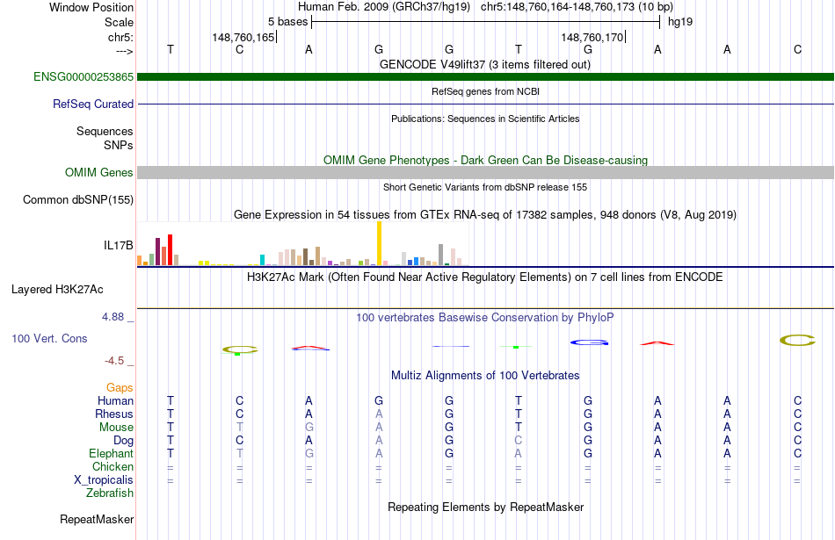Click the chr5: base position label
Image resolution: width=835 pixels, height=540 pixels.
(x=121, y=37)
